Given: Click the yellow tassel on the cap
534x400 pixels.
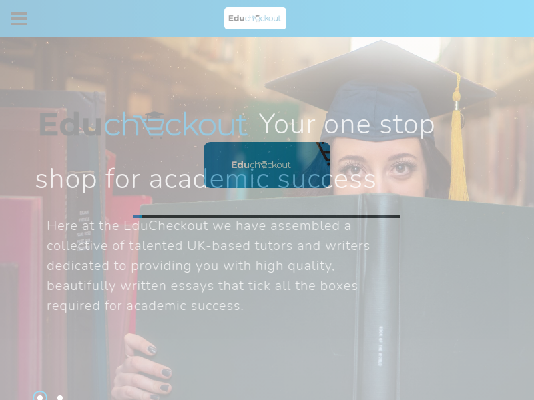Looking at the screenshot, I should coord(458,143).
